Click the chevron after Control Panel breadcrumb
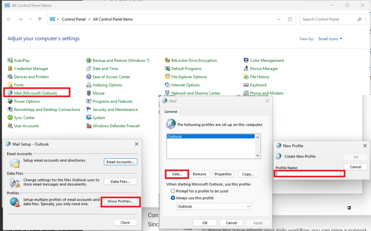 [89, 19]
